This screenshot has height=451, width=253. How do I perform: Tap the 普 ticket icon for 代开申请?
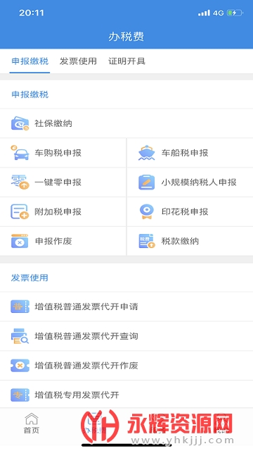pos(20,307)
